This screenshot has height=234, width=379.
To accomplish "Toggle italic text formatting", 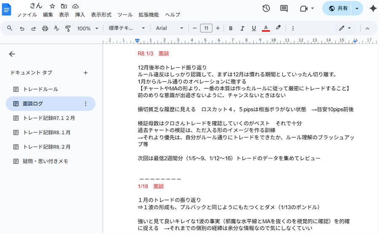I will tap(242, 28).
